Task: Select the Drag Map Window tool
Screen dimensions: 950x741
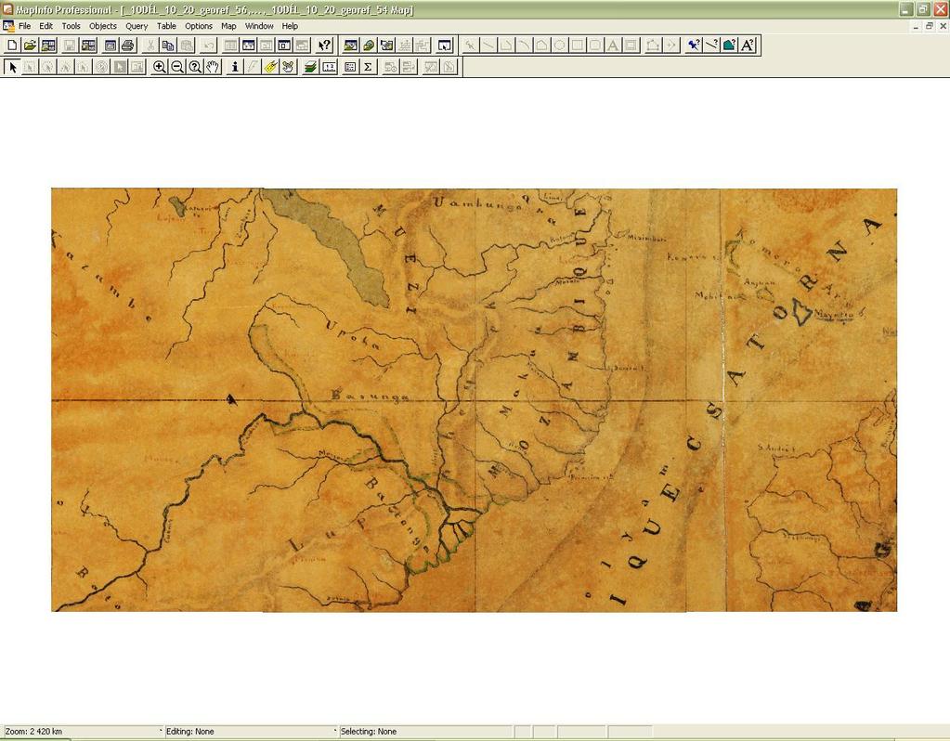Action: click(x=289, y=67)
